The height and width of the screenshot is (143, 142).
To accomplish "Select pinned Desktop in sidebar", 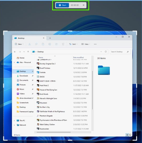I will [x=23, y=71].
